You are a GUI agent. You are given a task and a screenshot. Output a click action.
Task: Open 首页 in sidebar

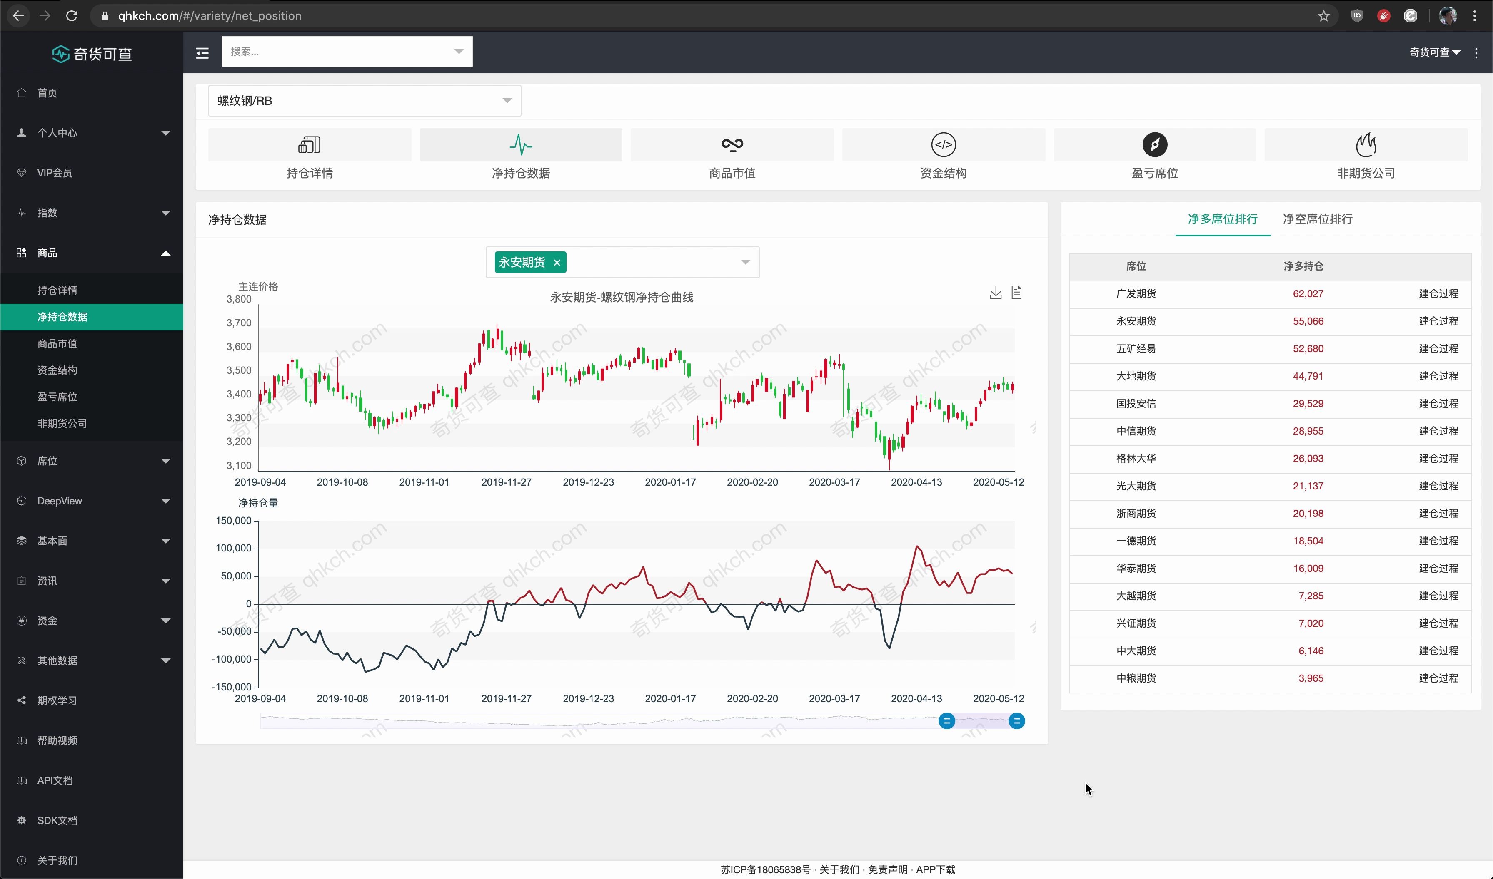pyautogui.click(x=92, y=93)
